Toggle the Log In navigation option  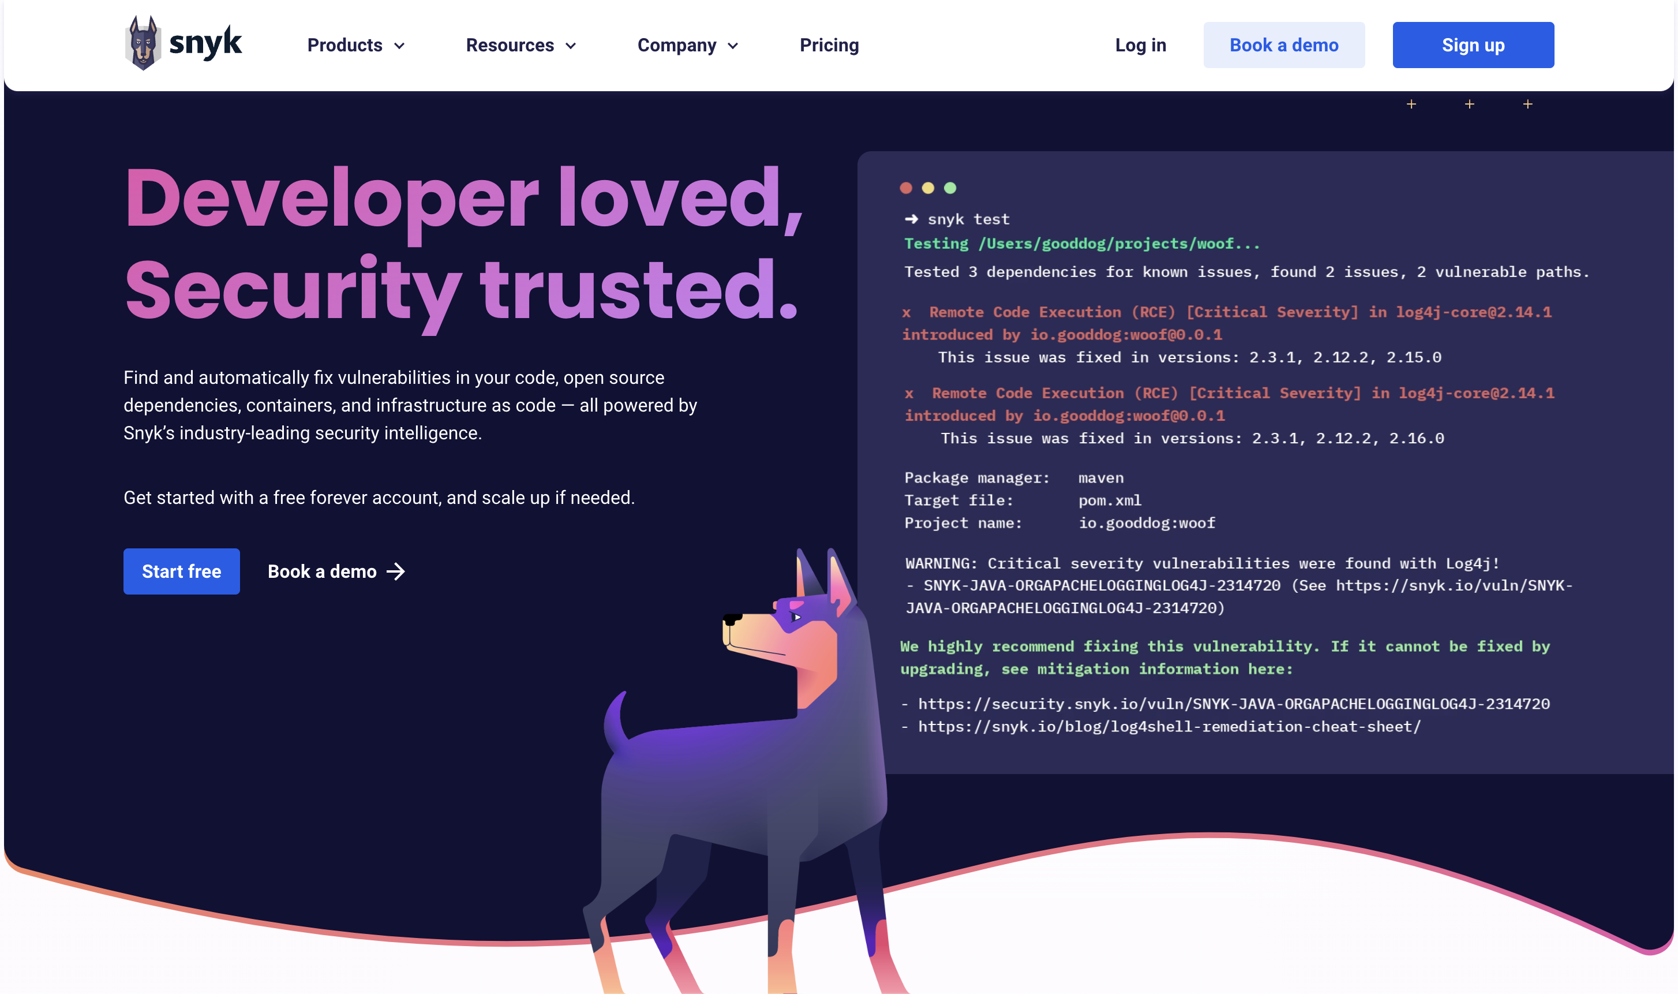click(x=1140, y=44)
